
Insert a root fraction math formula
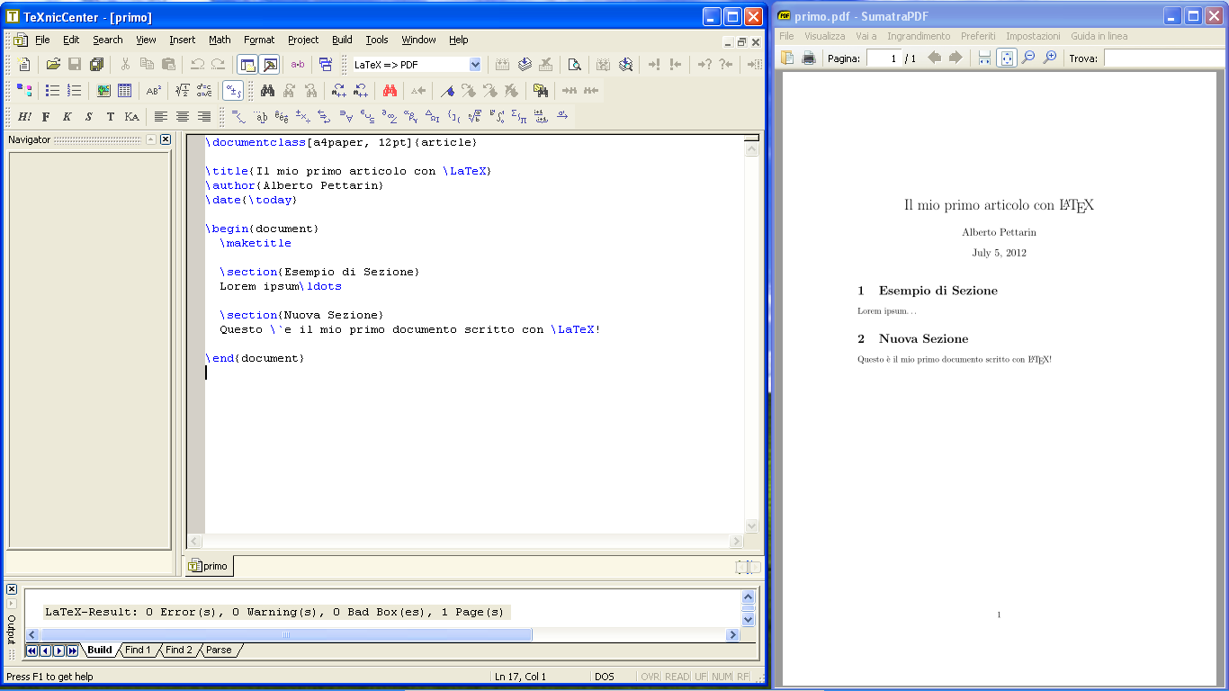182,90
